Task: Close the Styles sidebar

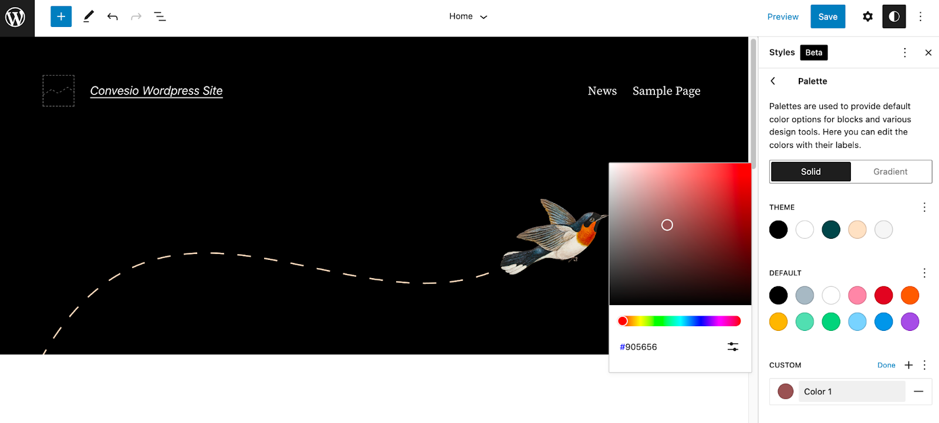Action: pyautogui.click(x=928, y=52)
